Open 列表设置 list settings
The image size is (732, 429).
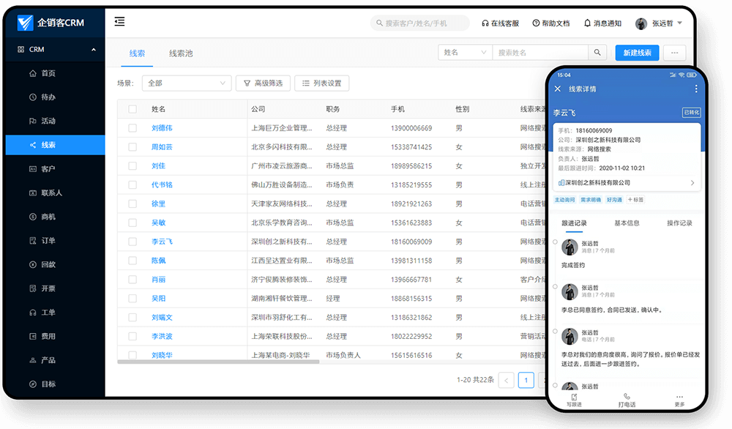pos(321,83)
